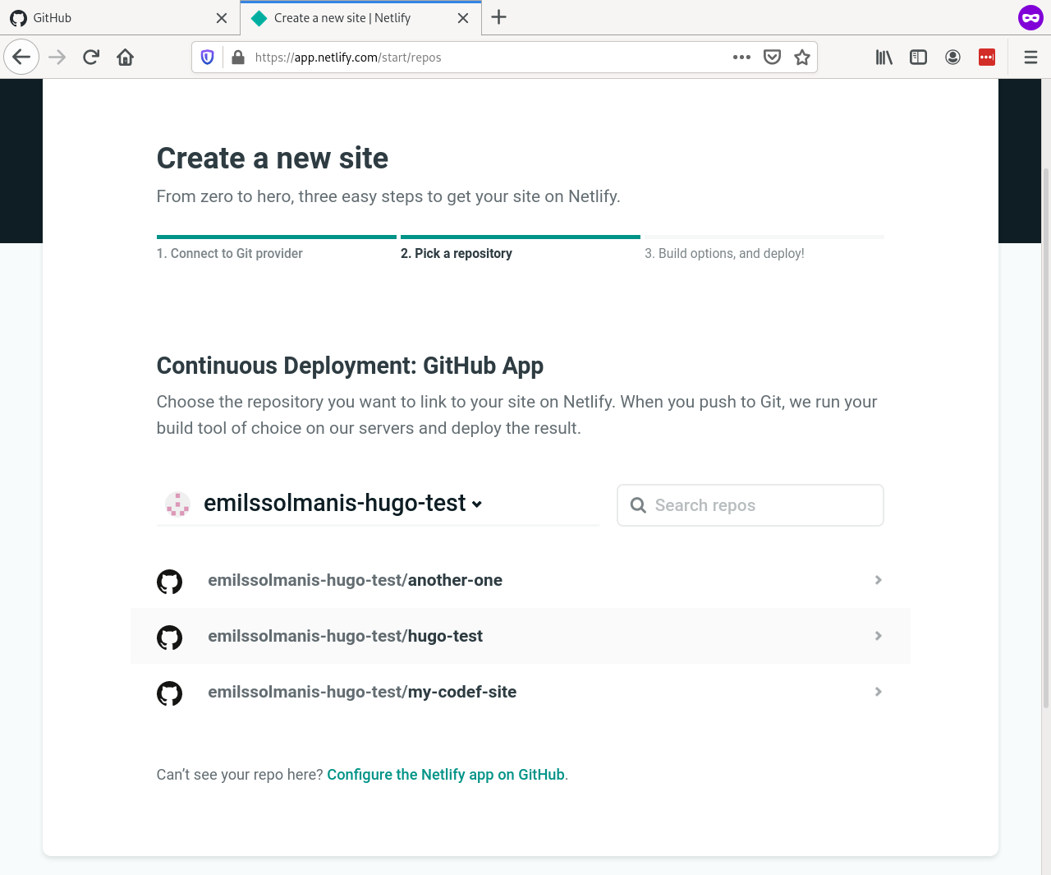This screenshot has width=1051, height=875.
Task: Choose repo emilssolmanis-hugo-test/another-one
Action: [521, 580]
